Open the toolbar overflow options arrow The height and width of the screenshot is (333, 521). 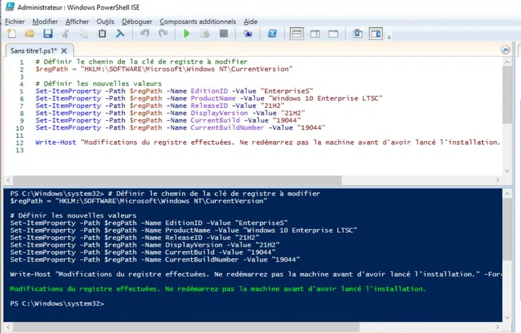389,37
